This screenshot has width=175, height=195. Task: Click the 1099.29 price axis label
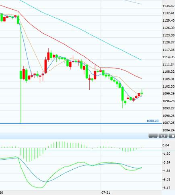(x=169, y=94)
